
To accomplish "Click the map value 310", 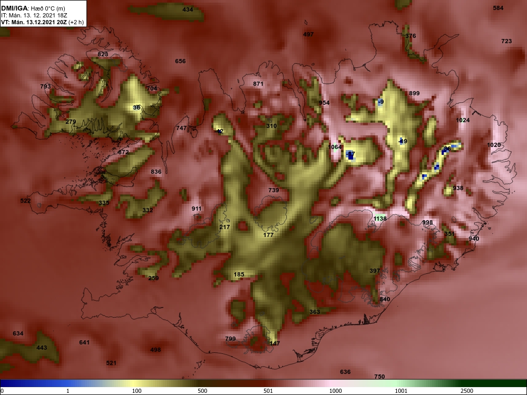I will (271, 126).
